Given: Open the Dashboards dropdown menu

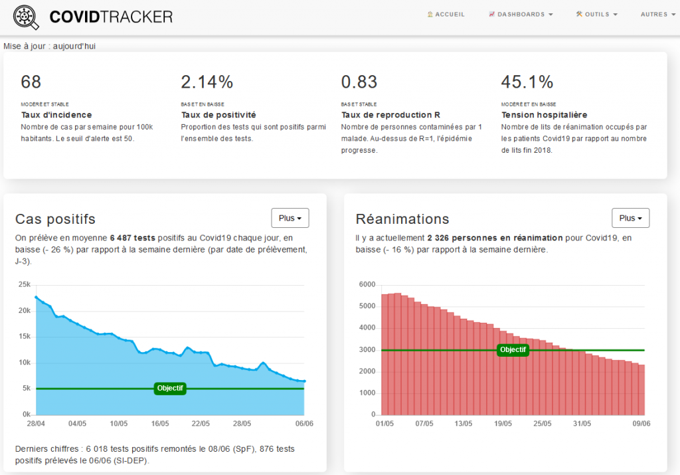Looking at the screenshot, I should pyautogui.click(x=521, y=15).
